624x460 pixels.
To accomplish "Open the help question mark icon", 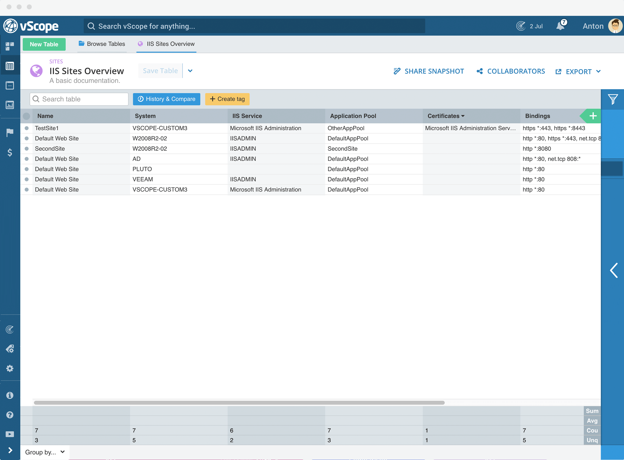I will pyautogui.click(x=10, y=415).
